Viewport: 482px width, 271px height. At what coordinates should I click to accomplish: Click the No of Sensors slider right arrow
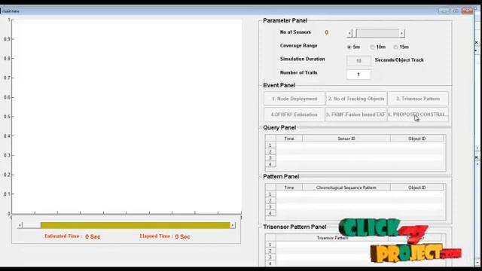(401, 33)
